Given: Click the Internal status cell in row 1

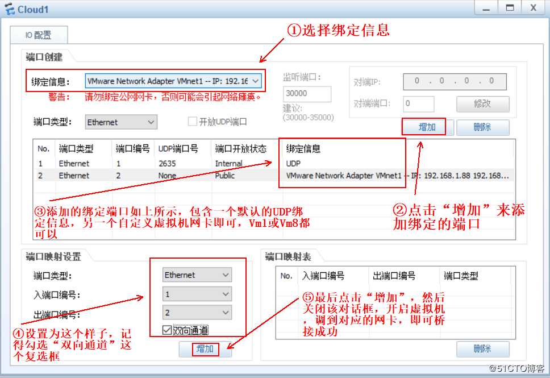Looking at the screenshot, I should (228, 164).
